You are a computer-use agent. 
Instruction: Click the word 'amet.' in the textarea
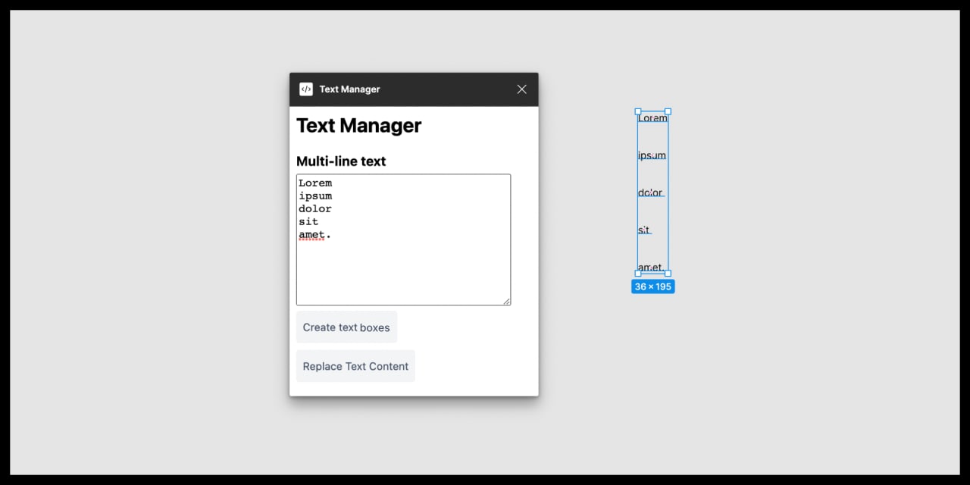[x=314, y=235]
